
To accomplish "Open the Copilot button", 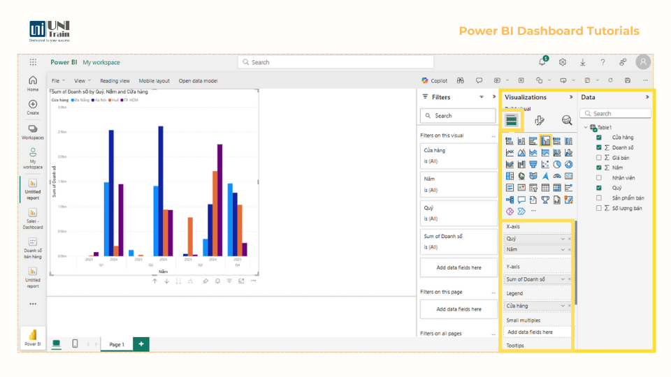I will pyautogui.click(x=434, y=80).
